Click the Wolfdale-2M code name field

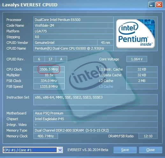[x=74, y=25]
